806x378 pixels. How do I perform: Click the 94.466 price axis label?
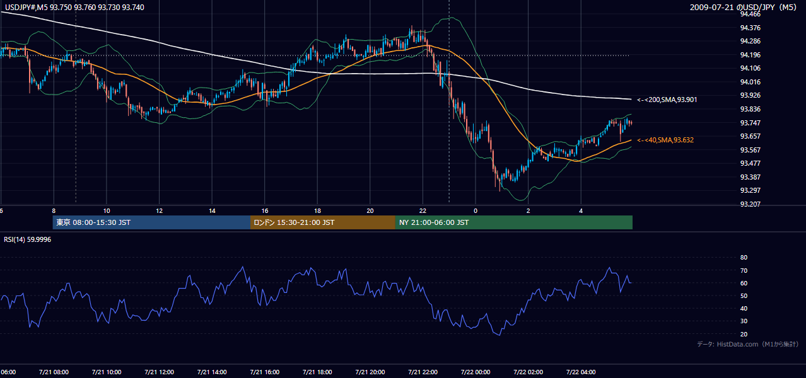coord(750,14)
